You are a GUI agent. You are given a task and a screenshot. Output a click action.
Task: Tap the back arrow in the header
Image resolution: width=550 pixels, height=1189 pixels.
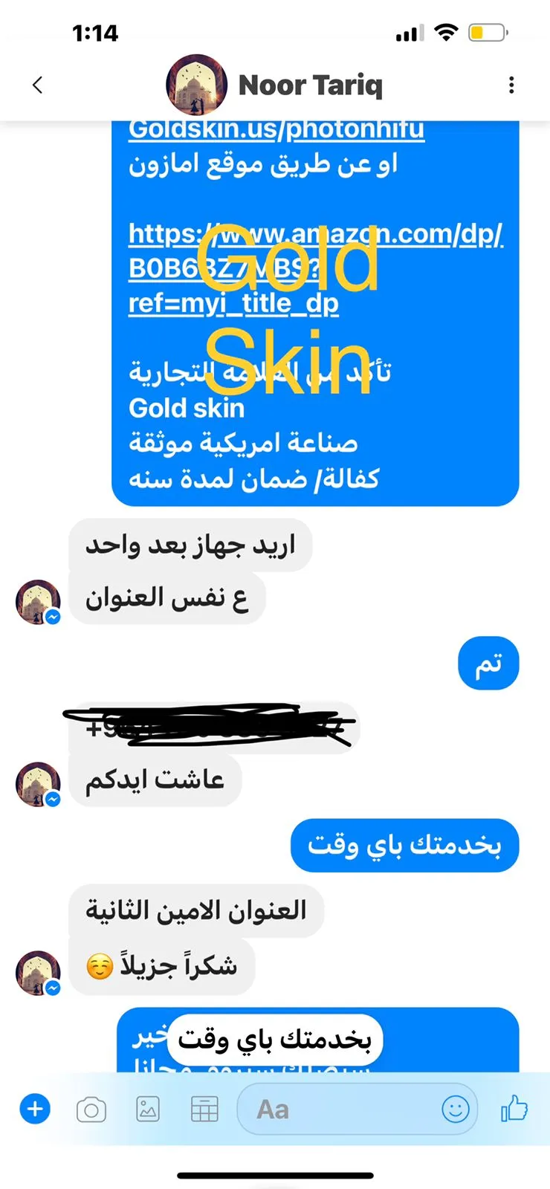point(38,85)
